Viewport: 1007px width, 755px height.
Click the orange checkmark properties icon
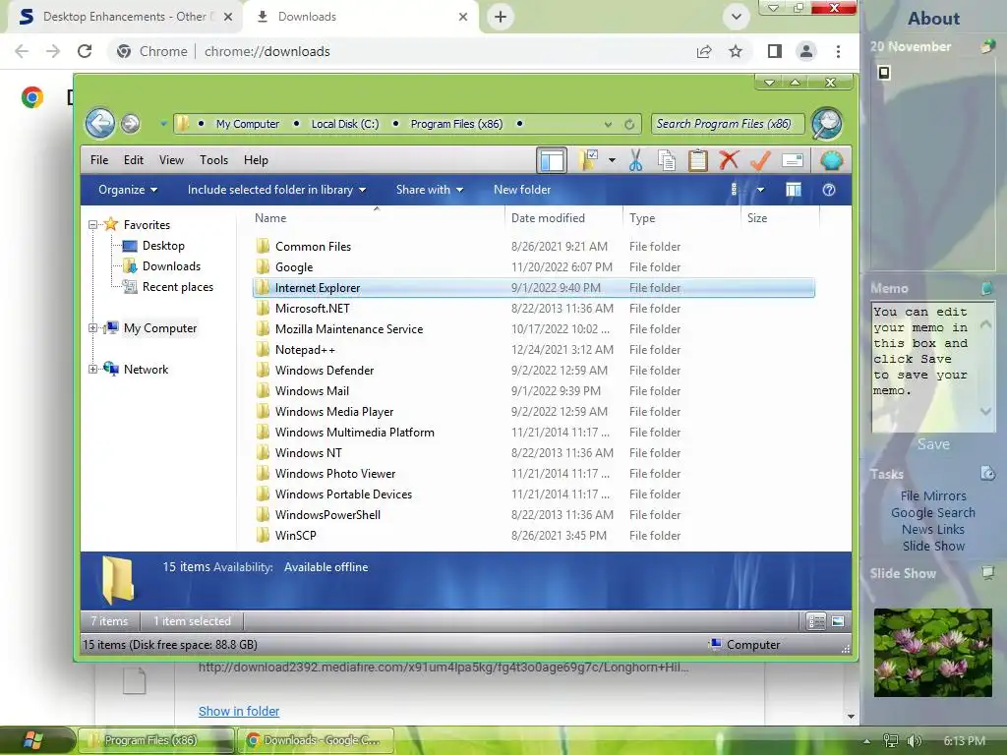760,160
